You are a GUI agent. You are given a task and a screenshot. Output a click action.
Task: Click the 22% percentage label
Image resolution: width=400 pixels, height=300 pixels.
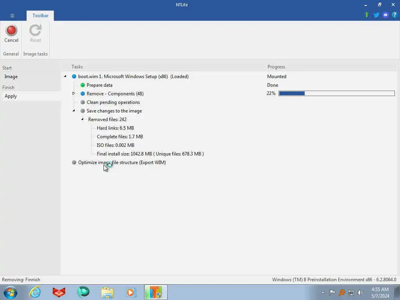tap(271, 93)
